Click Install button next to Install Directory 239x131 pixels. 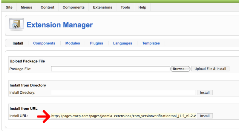[205, 92]
